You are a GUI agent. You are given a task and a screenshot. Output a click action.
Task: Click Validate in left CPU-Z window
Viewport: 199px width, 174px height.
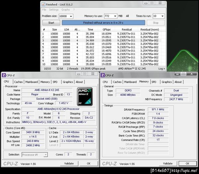[69, 163]
